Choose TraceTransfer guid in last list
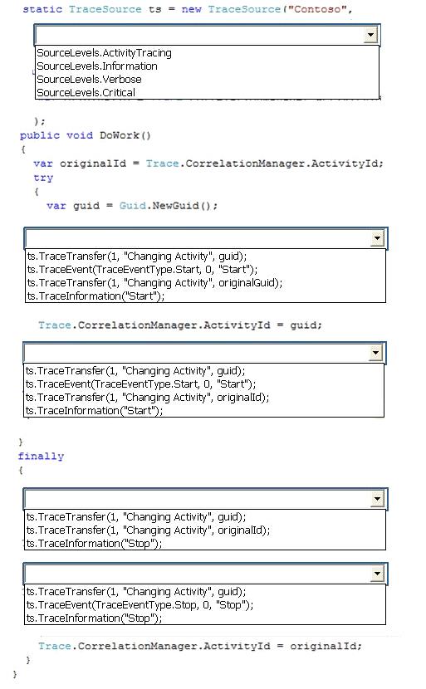The image size is (426, 689). 136,592
